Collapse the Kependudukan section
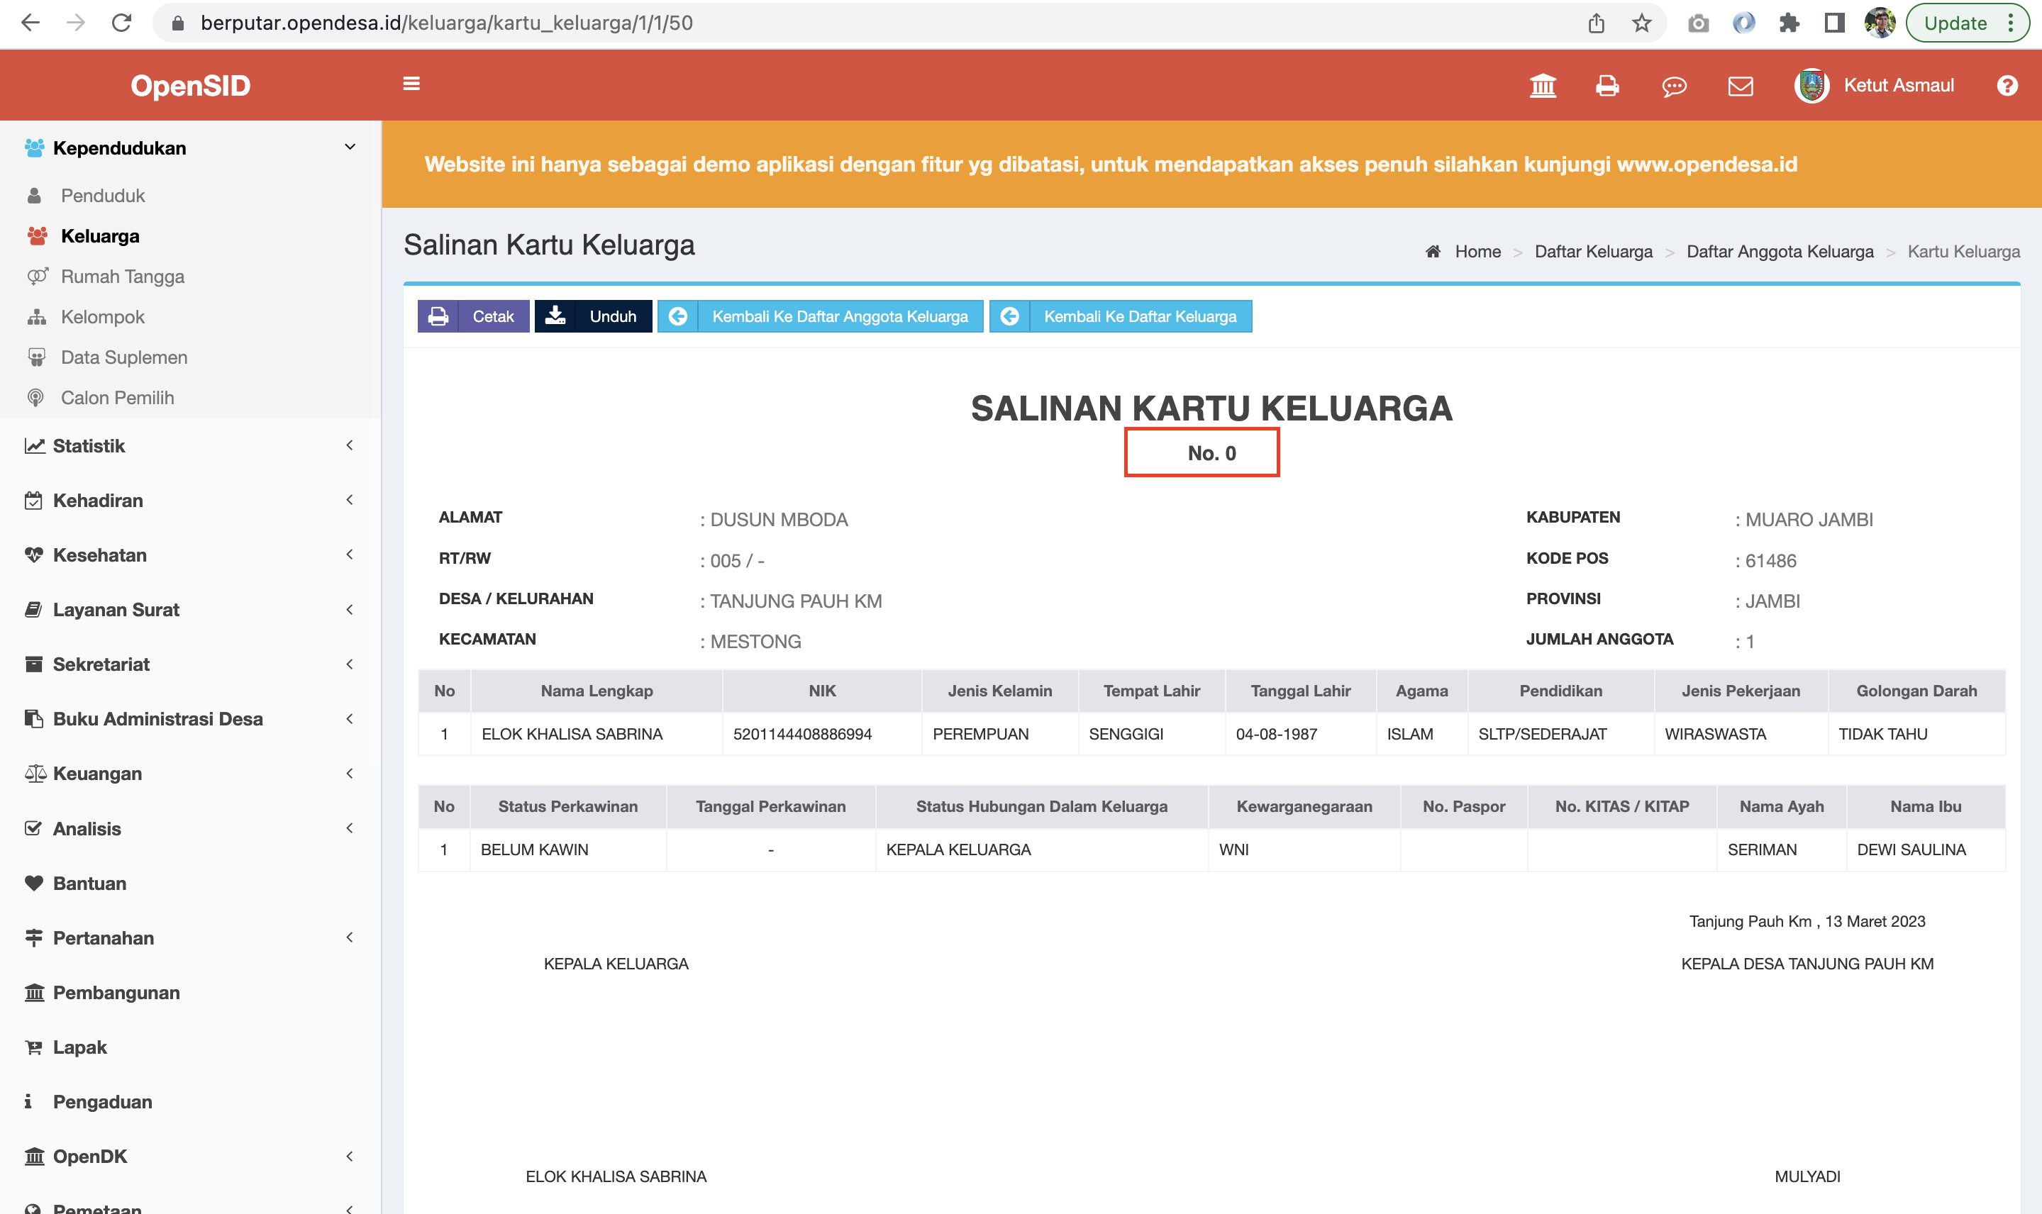Image resolution: width=2042 pixels, height=1214 pixels. 119,148
